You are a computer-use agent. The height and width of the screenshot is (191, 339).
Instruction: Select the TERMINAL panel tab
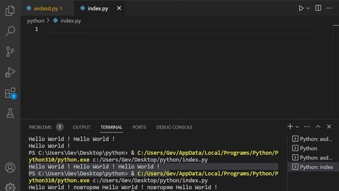click(x=111, y=127)
